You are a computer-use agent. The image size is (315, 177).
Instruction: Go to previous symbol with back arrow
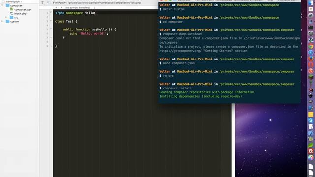(x=56, y=8)
